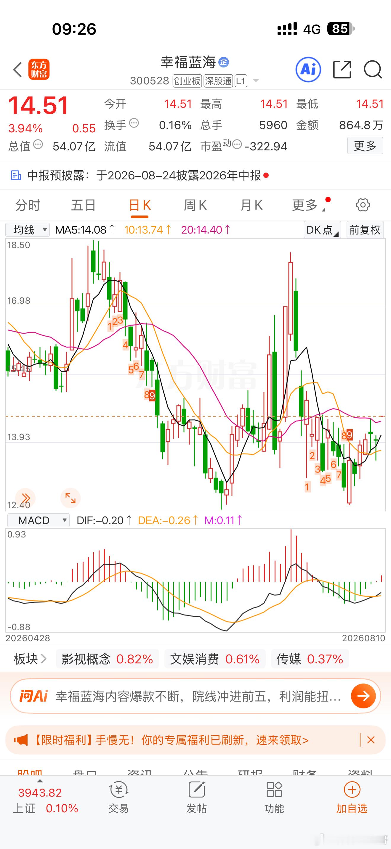Switch to the 五日 tab

(84, 205)
